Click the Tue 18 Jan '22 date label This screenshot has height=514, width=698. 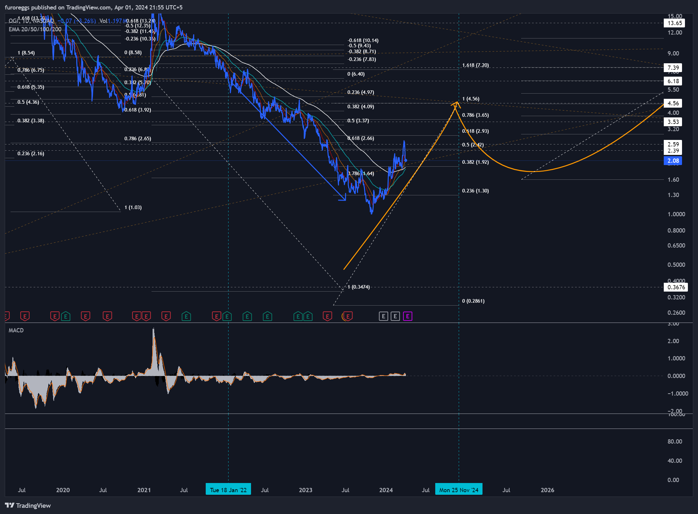click(228, 490)
